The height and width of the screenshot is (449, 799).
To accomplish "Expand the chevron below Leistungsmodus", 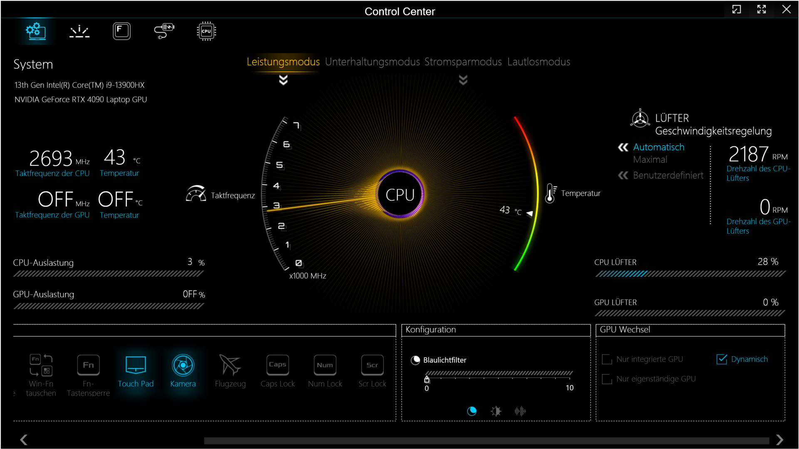I will 283,80.
